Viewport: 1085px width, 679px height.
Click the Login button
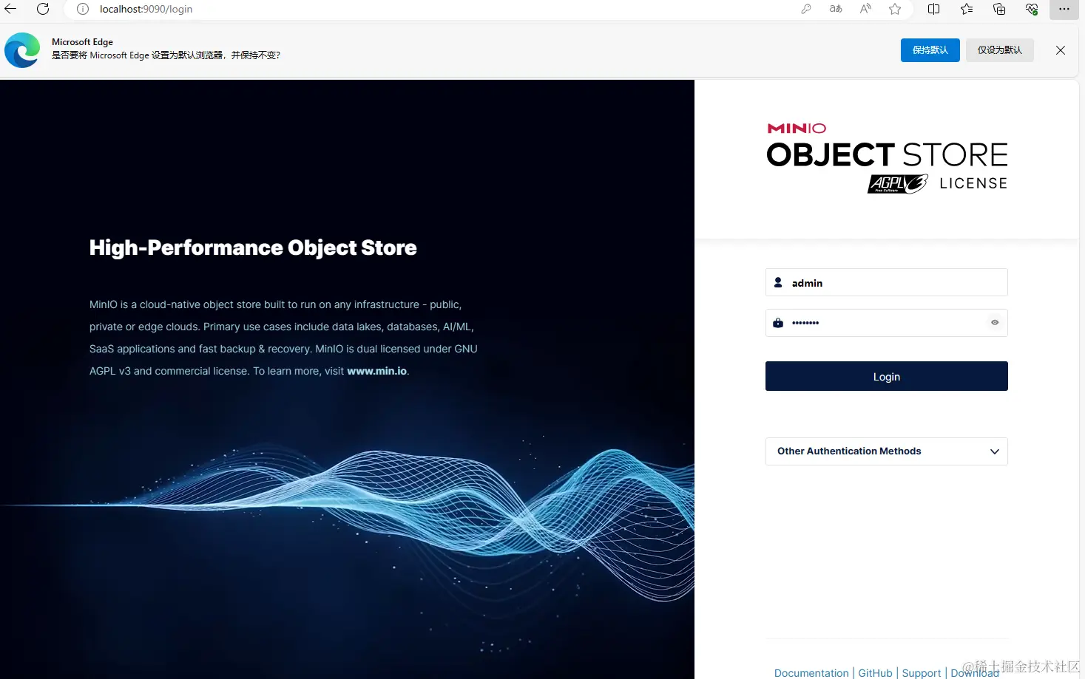[887, 376]
